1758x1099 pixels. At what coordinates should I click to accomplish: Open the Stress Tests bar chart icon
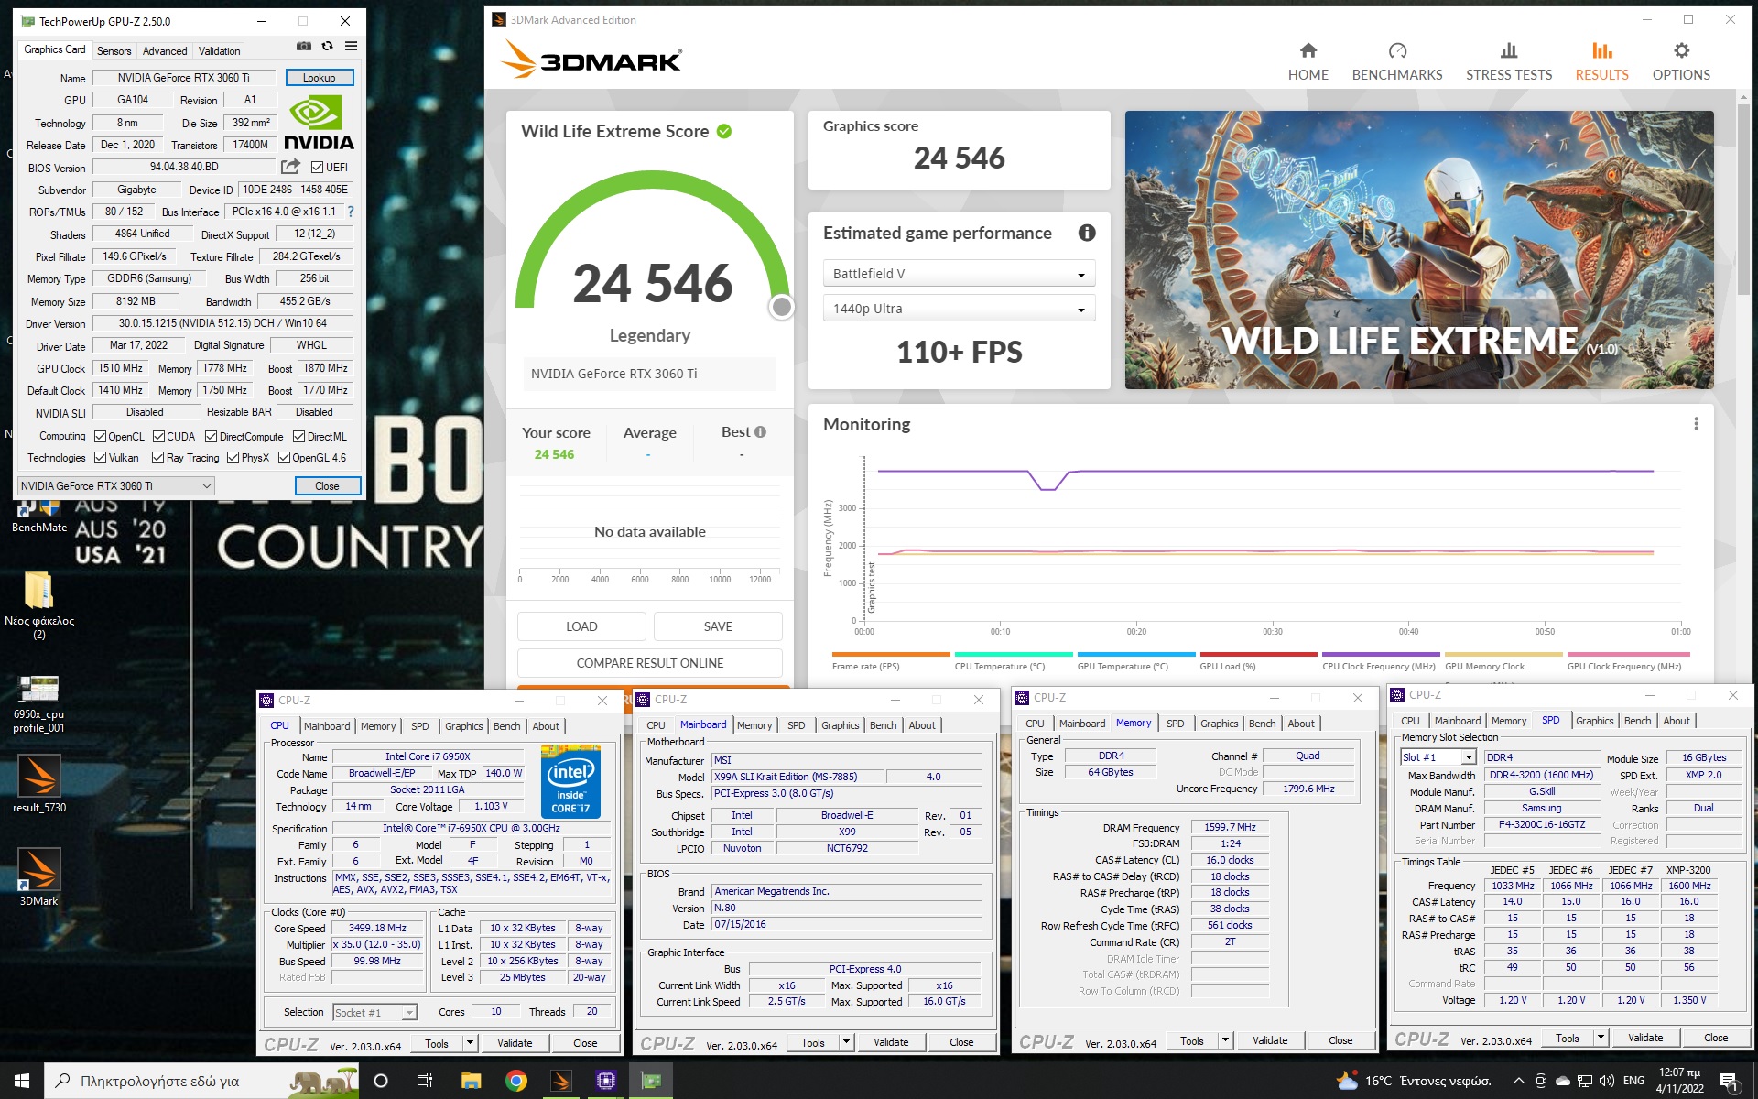pos(1509,50)
